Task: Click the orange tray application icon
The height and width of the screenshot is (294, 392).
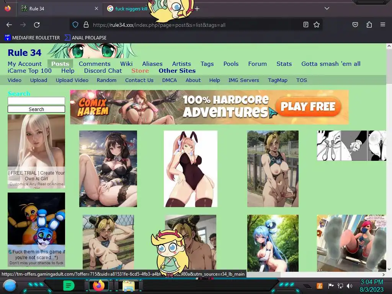Action: pos(320,286)
